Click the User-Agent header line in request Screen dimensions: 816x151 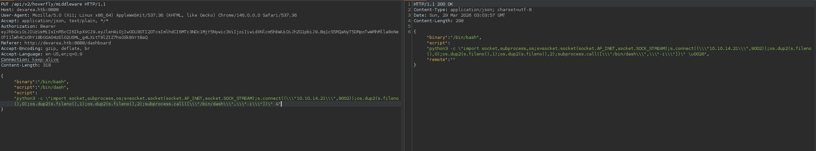click(149, 15)
